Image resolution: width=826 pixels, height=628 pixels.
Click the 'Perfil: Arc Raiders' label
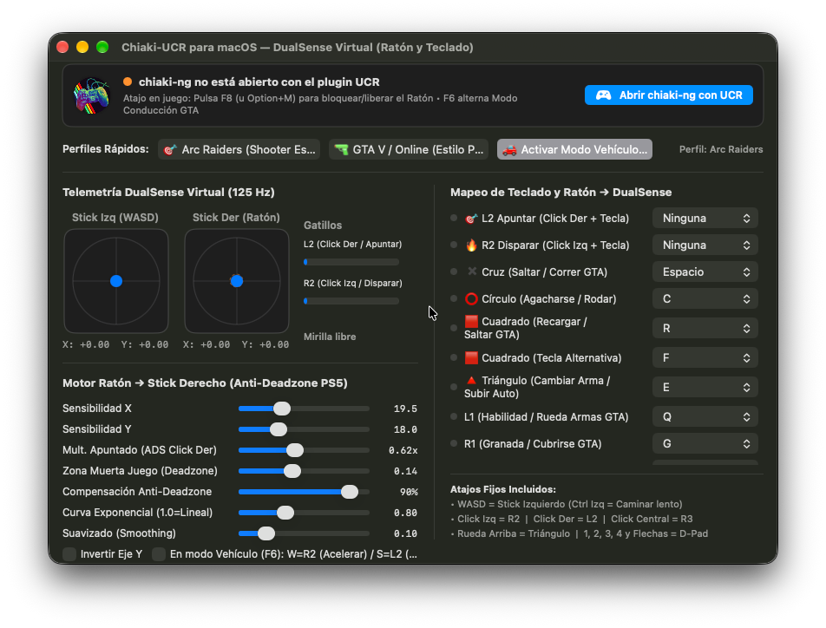pyautogui.click(x=721, y=149)
